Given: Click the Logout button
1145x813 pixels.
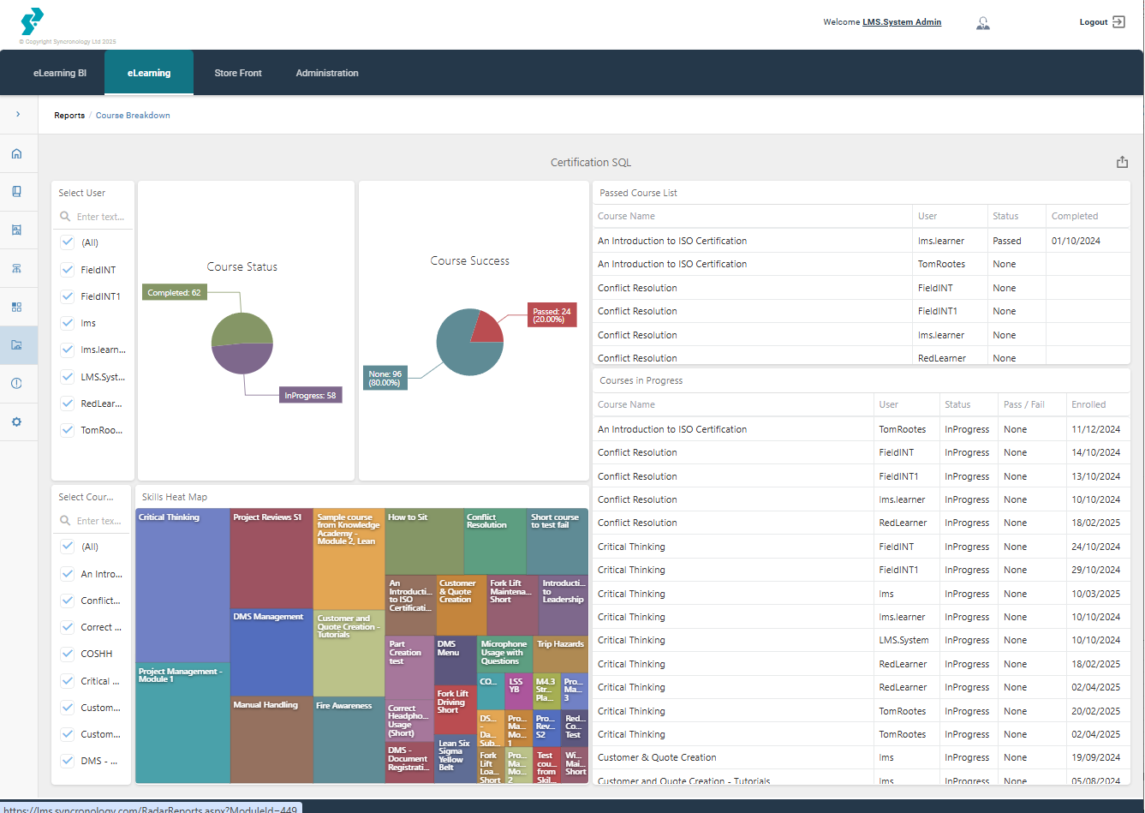Looking at the screenshot, I should click(x=1101, y=22).
